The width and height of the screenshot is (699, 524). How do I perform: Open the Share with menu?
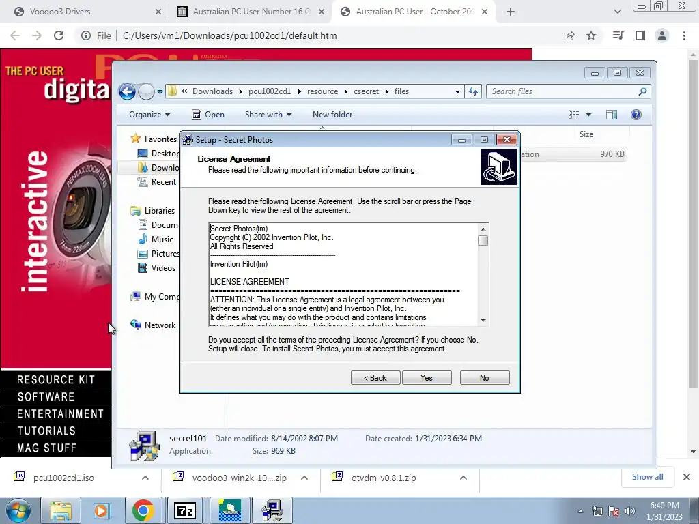268,115
